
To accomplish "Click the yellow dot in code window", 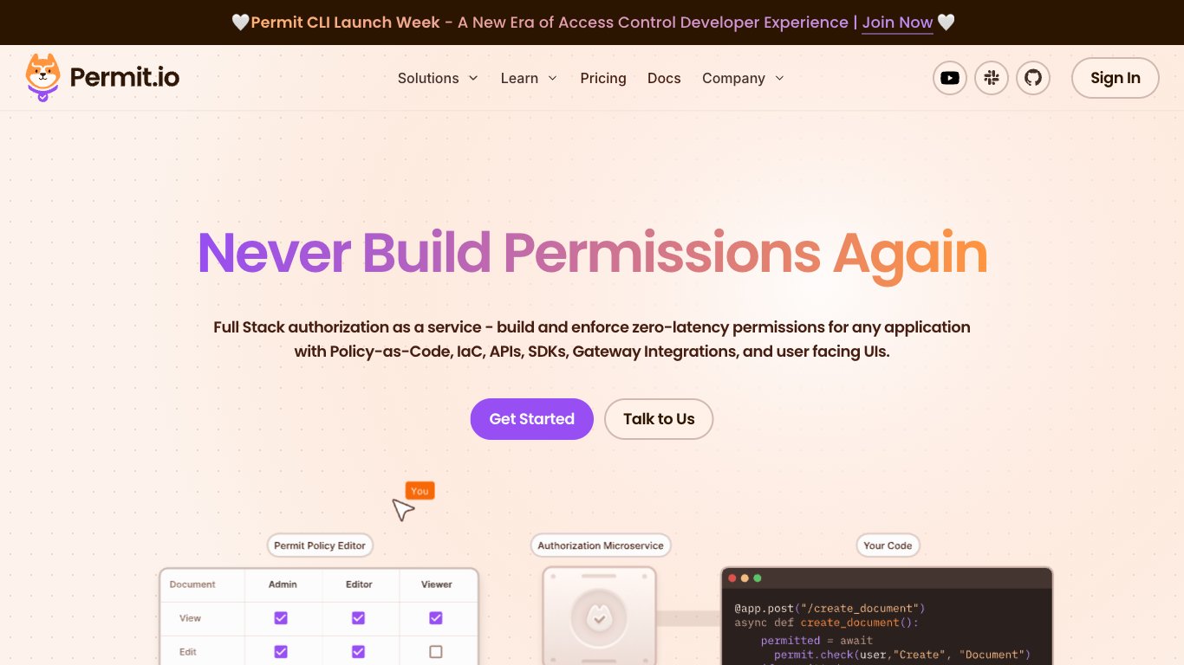I will pyautogui.click(x=745, y=578).
